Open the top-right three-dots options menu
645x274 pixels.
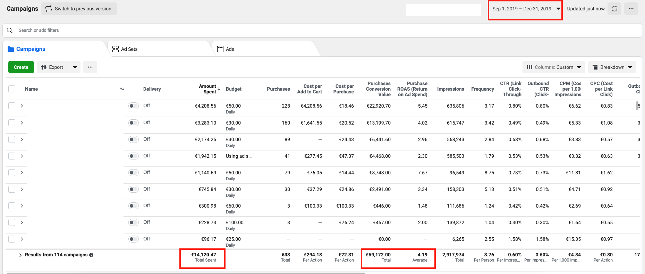631,9
